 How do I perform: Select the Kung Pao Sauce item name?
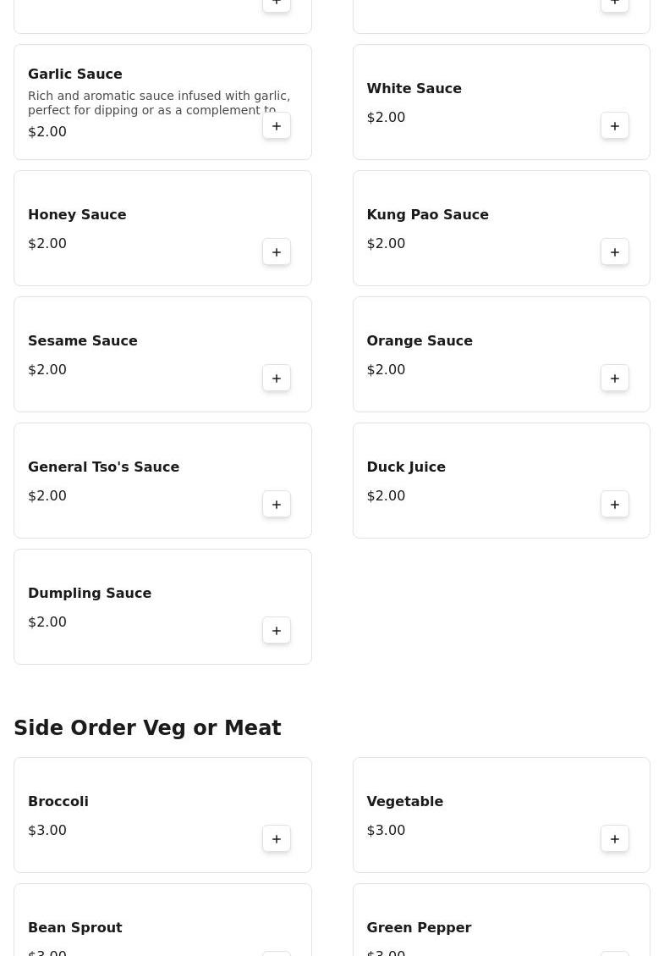click(x=427, y=215)
